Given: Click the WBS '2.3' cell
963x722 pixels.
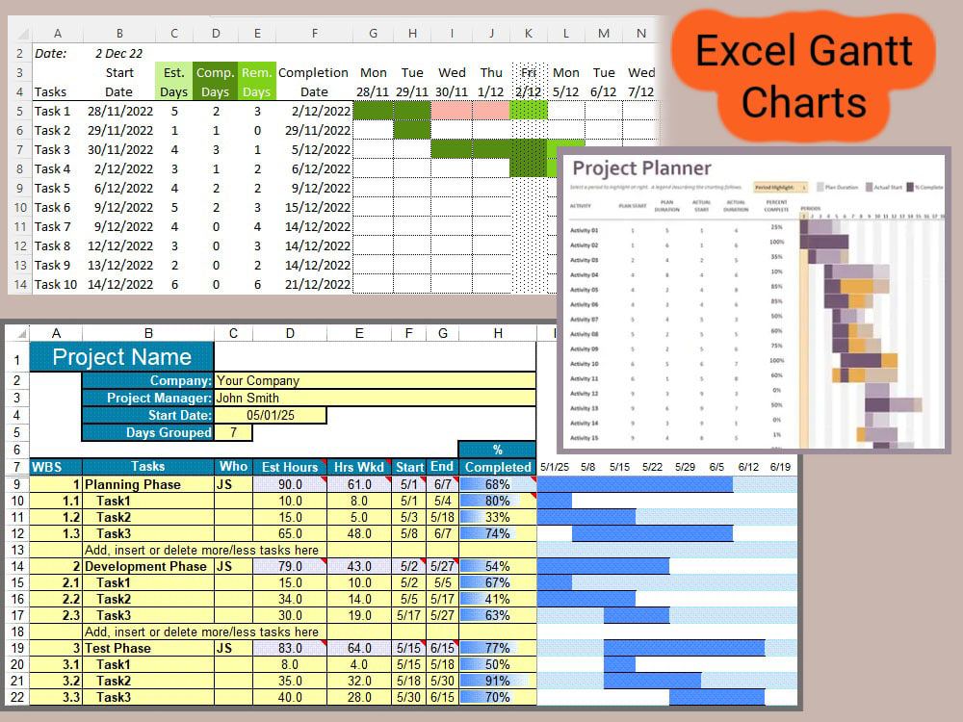Looking at the screenshot, I should pos(56,615).
